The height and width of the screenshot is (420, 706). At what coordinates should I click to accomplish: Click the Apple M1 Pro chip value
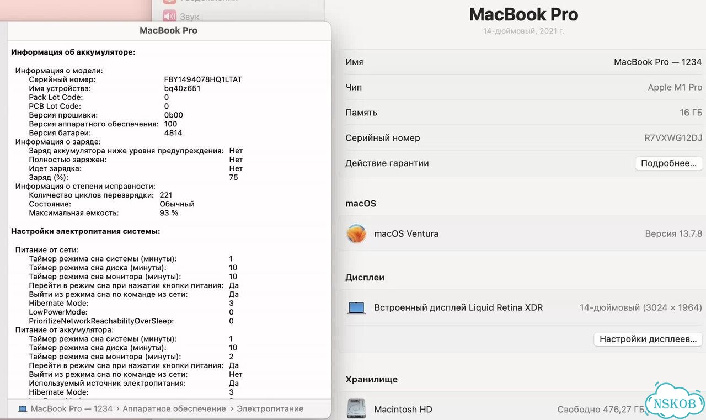(x=675, y=87)
